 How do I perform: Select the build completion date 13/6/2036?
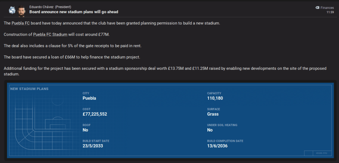[217, 146]
